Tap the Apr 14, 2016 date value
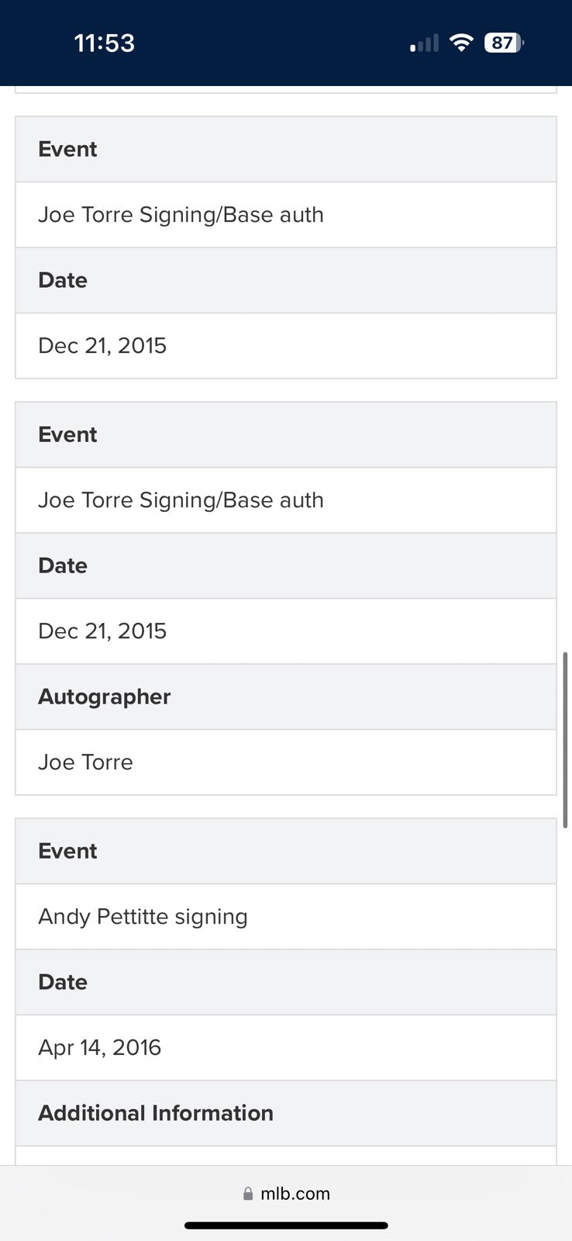This screenshot has width=572, height=1241. pyautogui.click(x=100, y=1048)
